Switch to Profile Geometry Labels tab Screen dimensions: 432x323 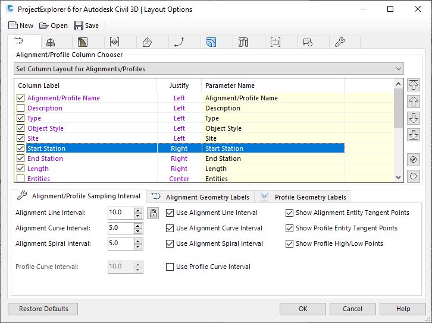tap(302, 197)
